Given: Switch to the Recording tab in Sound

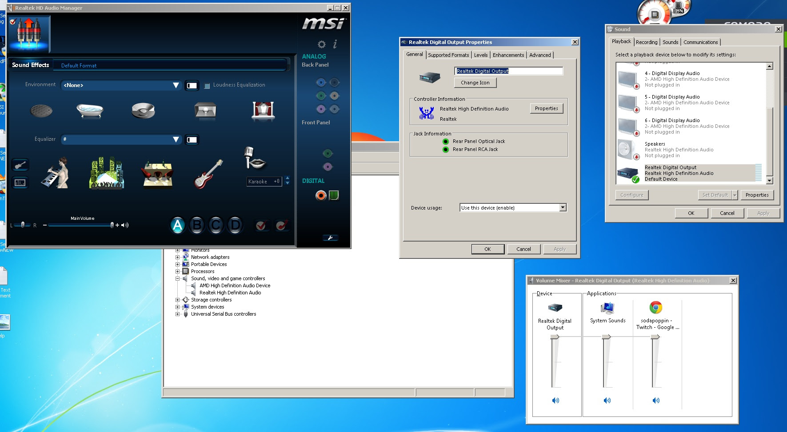Looking at the screenshot, I should tap(647, 42).
